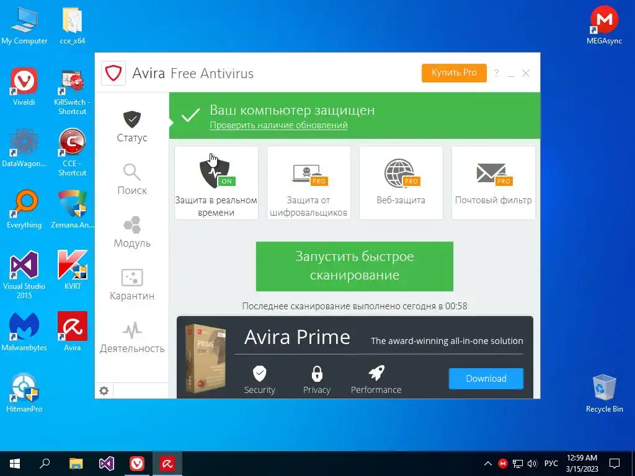Click the ransomware protection PRO badge
This screenshot has height=476, width=635.
319,182
